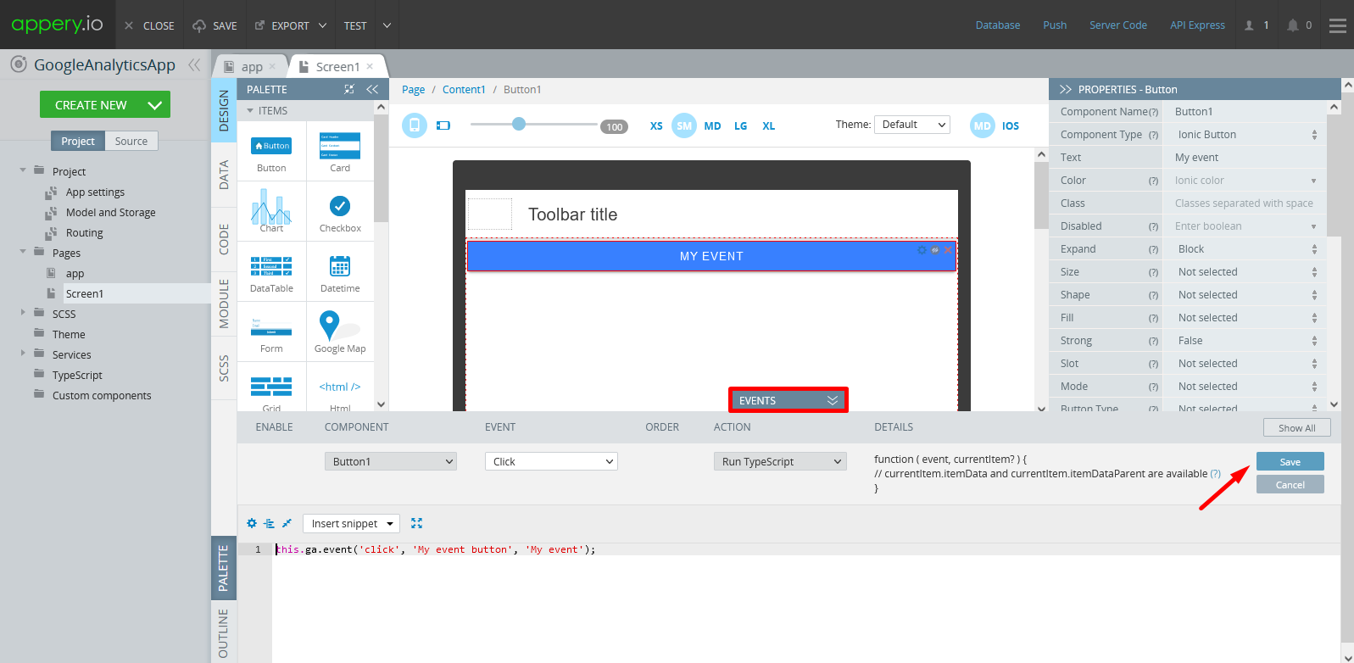The height and width of the screenshot is (663, 1354).
Task: Click Content1 in the breadcrumb
Action: [x=464, y=89]
